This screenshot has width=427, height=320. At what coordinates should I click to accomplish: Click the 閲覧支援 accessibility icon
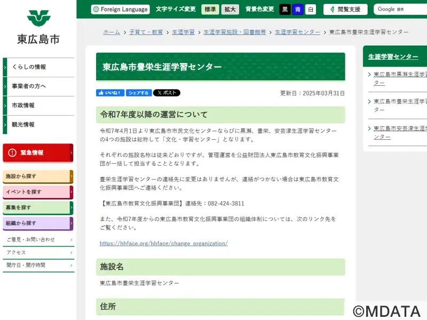click(x=332, y=10)
